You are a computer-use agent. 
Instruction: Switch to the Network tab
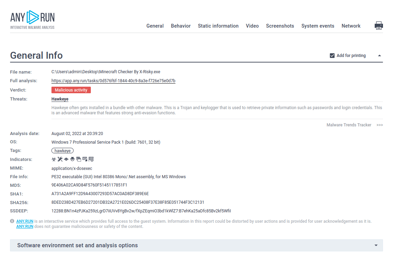[x=351, y=26]
